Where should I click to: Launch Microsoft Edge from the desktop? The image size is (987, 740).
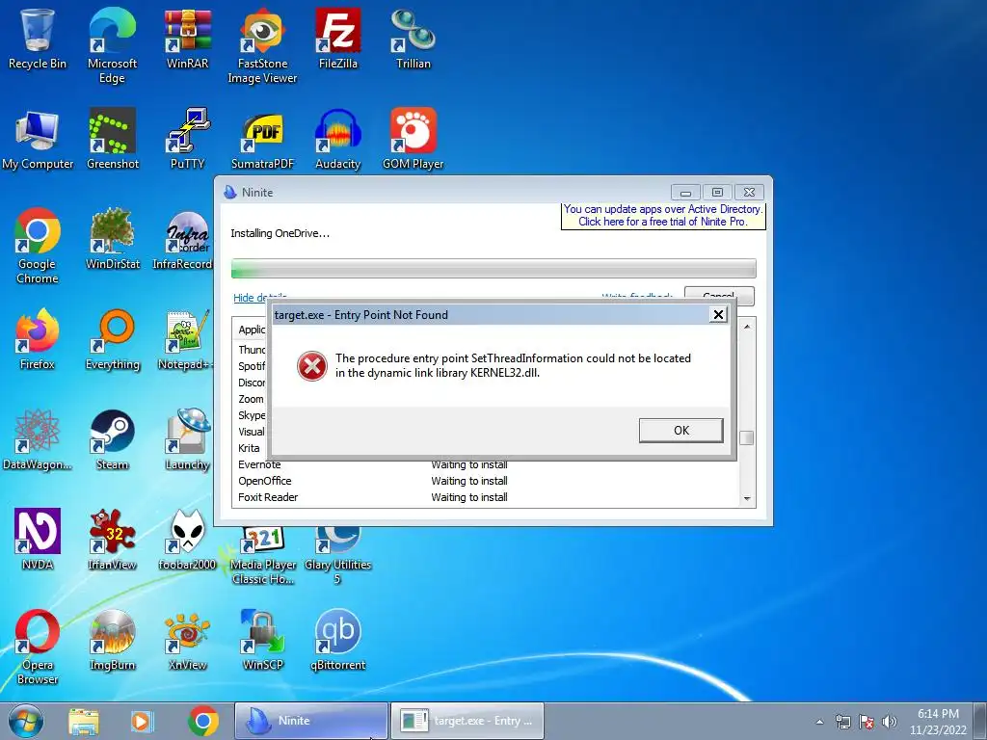(112, 44)
